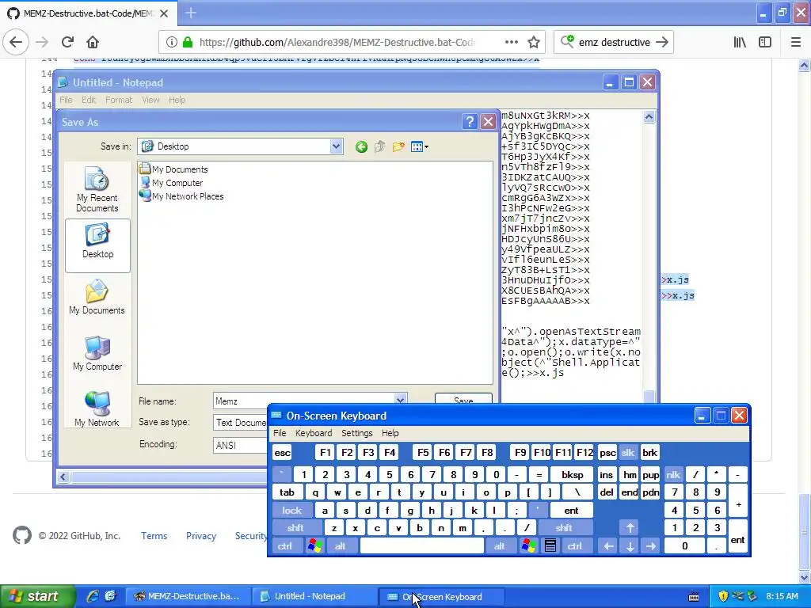Click Notepad horizontal scrollbar left arrow
Viewport: 811px width, 608px height.
(63, 477)
